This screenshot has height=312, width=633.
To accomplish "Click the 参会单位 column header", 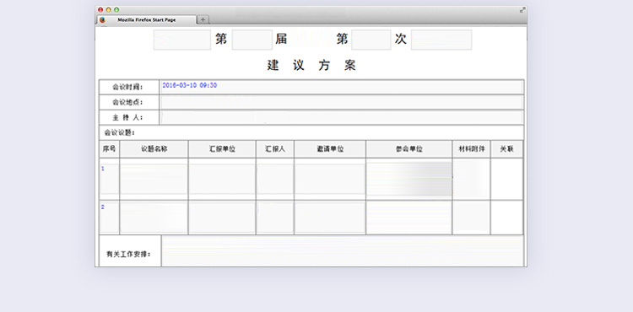I will [x=409, y=149].
